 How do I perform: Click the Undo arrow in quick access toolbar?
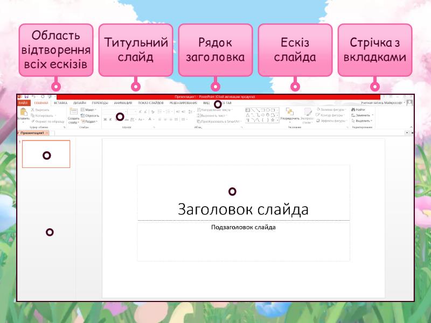33,97
